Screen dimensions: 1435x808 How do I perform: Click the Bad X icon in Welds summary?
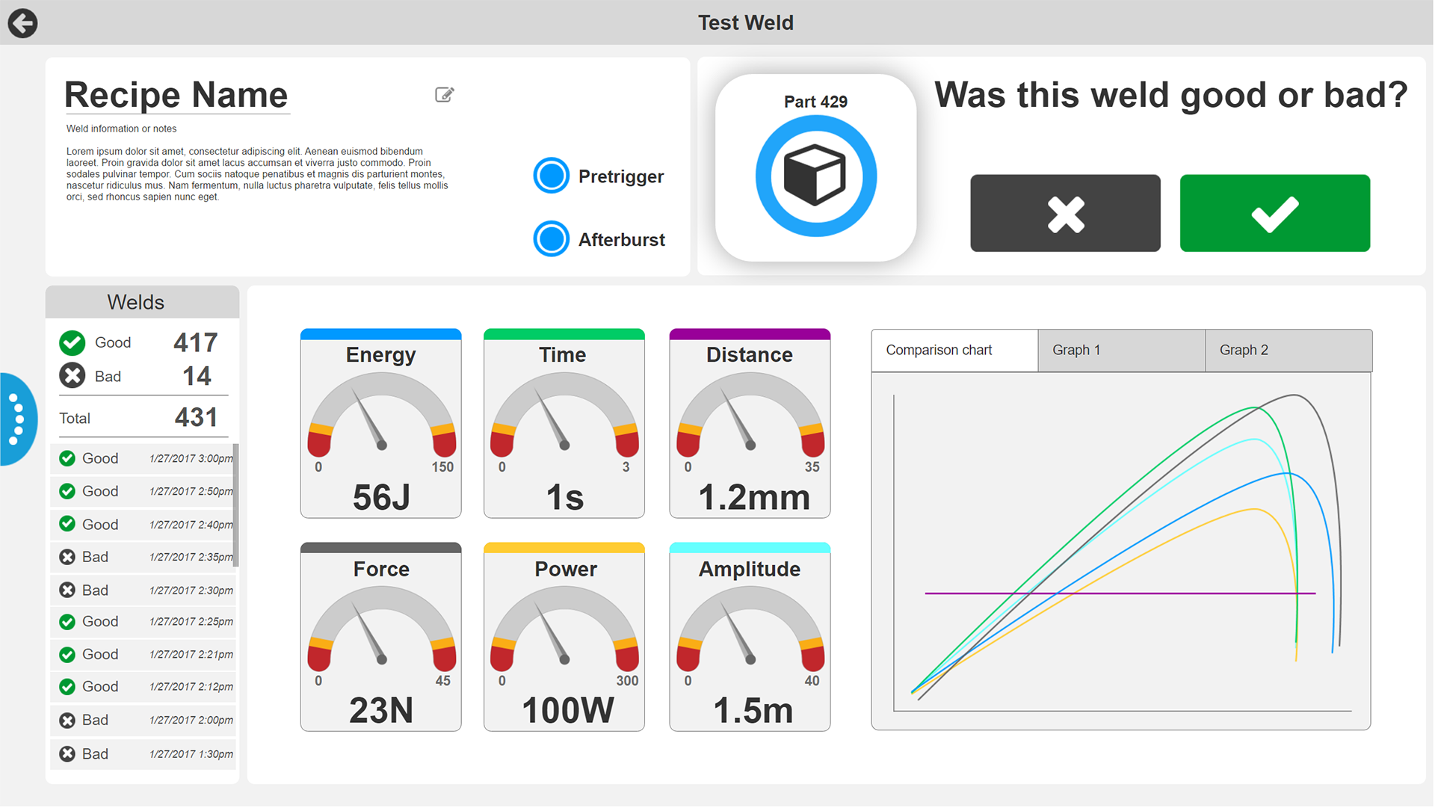(72, 376)
